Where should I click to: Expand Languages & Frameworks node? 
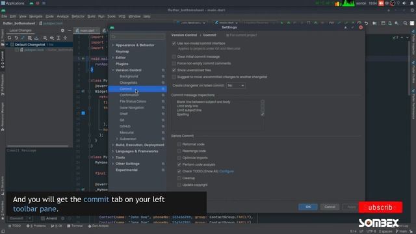(x=113, y=151)
